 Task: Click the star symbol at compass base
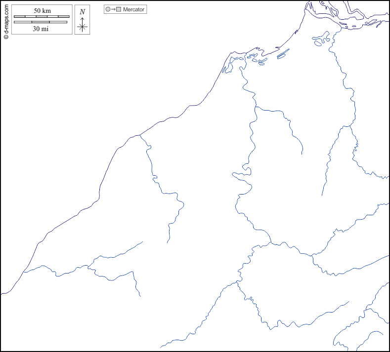[x=82, y=28]
